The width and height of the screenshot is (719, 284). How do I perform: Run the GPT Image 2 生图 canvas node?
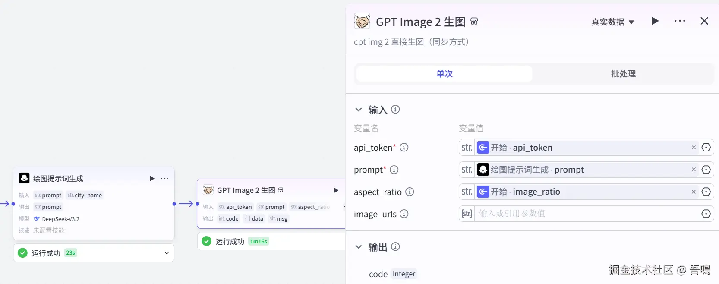(x=336, y=190)
